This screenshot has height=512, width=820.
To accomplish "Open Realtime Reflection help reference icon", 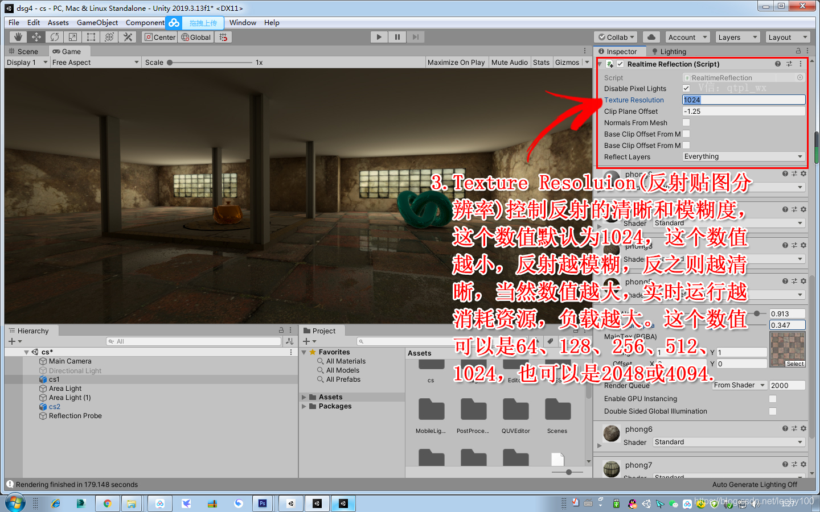I will point(778,64).
